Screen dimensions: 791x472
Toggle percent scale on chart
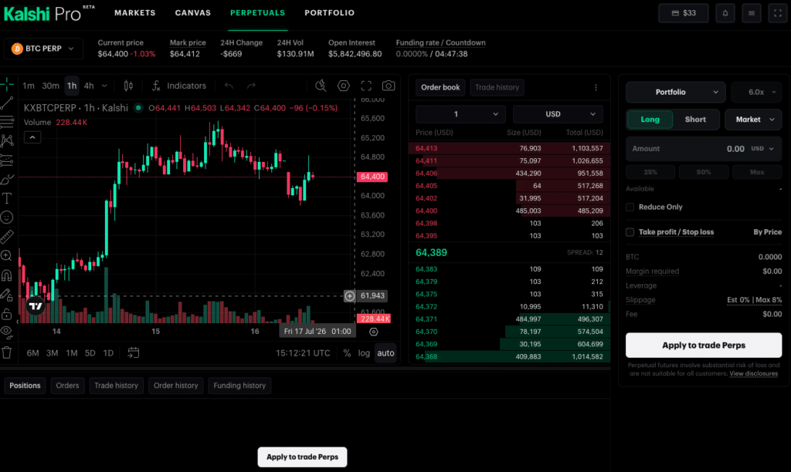(x=347, y=353)
